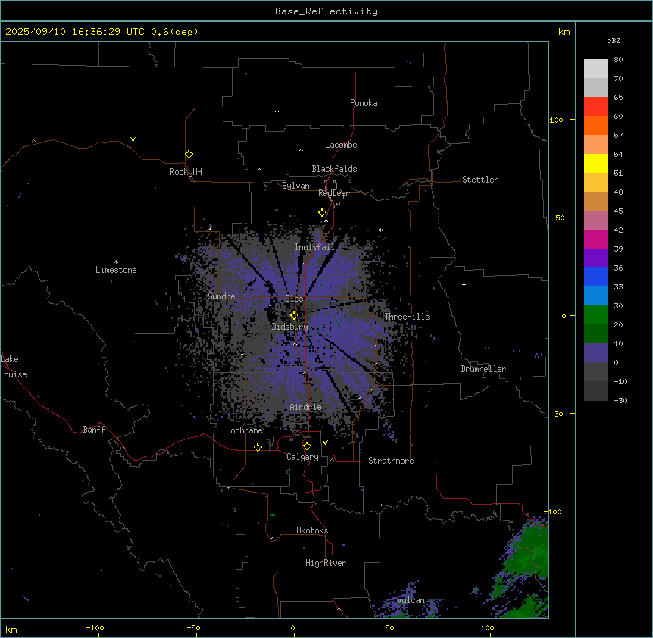Click the dBZ legend heading

[x=614, y=41]
